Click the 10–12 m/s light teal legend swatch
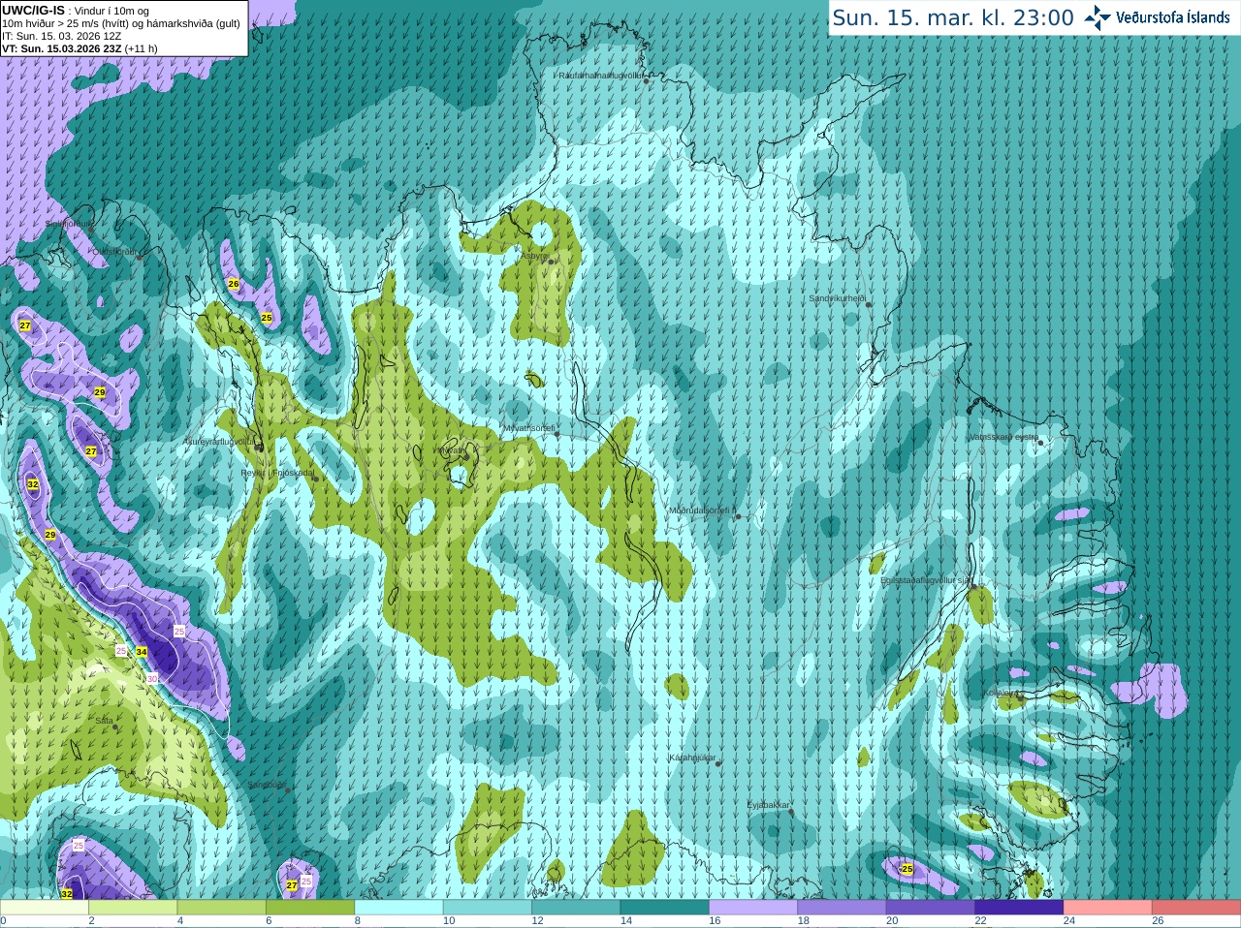The height and width of the screenshot is (928, 1241). [488, 908]
